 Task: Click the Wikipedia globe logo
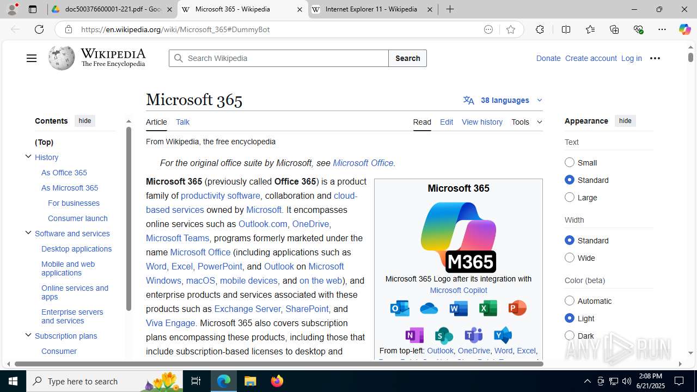61,58
